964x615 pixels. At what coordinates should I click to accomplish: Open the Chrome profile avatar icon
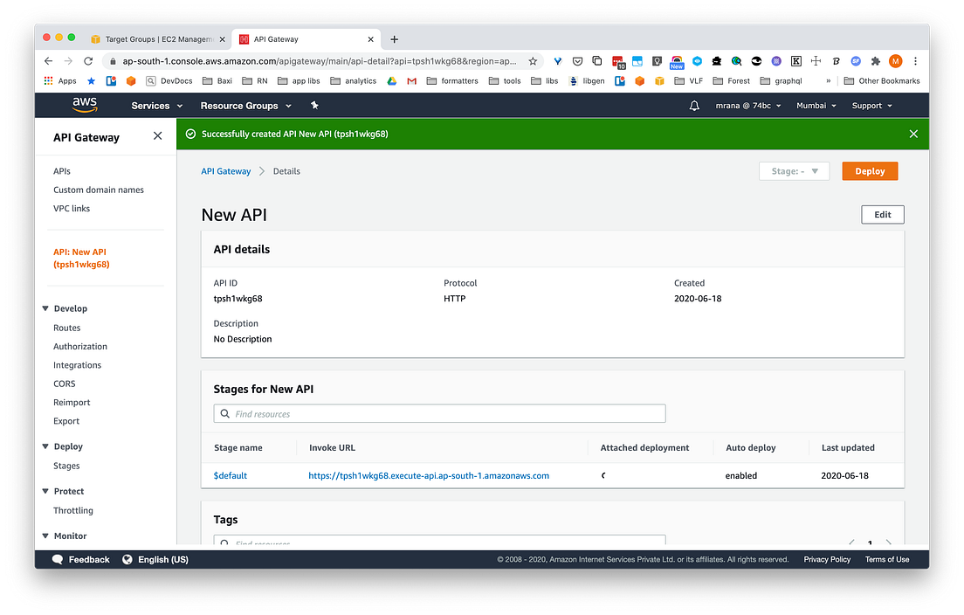[895, 61]
